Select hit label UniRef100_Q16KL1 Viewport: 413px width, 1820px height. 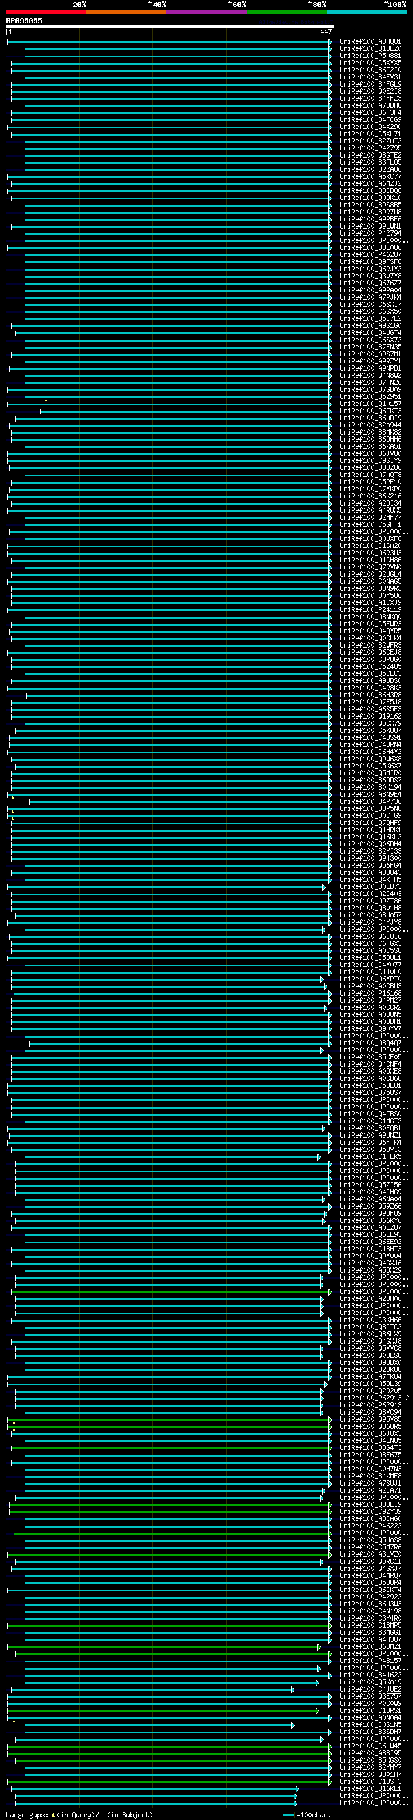(370, 1789)
